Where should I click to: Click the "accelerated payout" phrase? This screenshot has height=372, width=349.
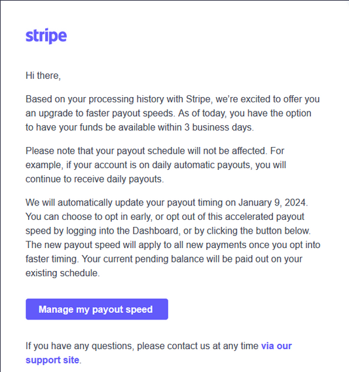point(265,217)
